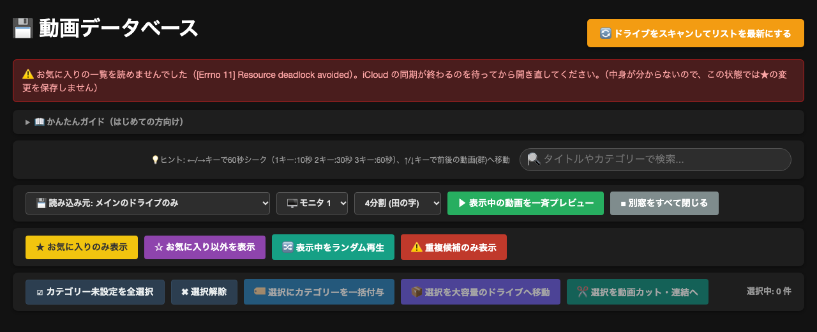Screen dimensions: 817x332
Task: Click カテゴリー未設定を全選択 button
Action: (x=94, y=292)
